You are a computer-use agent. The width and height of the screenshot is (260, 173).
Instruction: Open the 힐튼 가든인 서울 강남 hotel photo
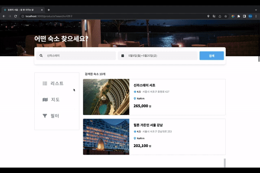pyautogui.click(x=106, y=137)
